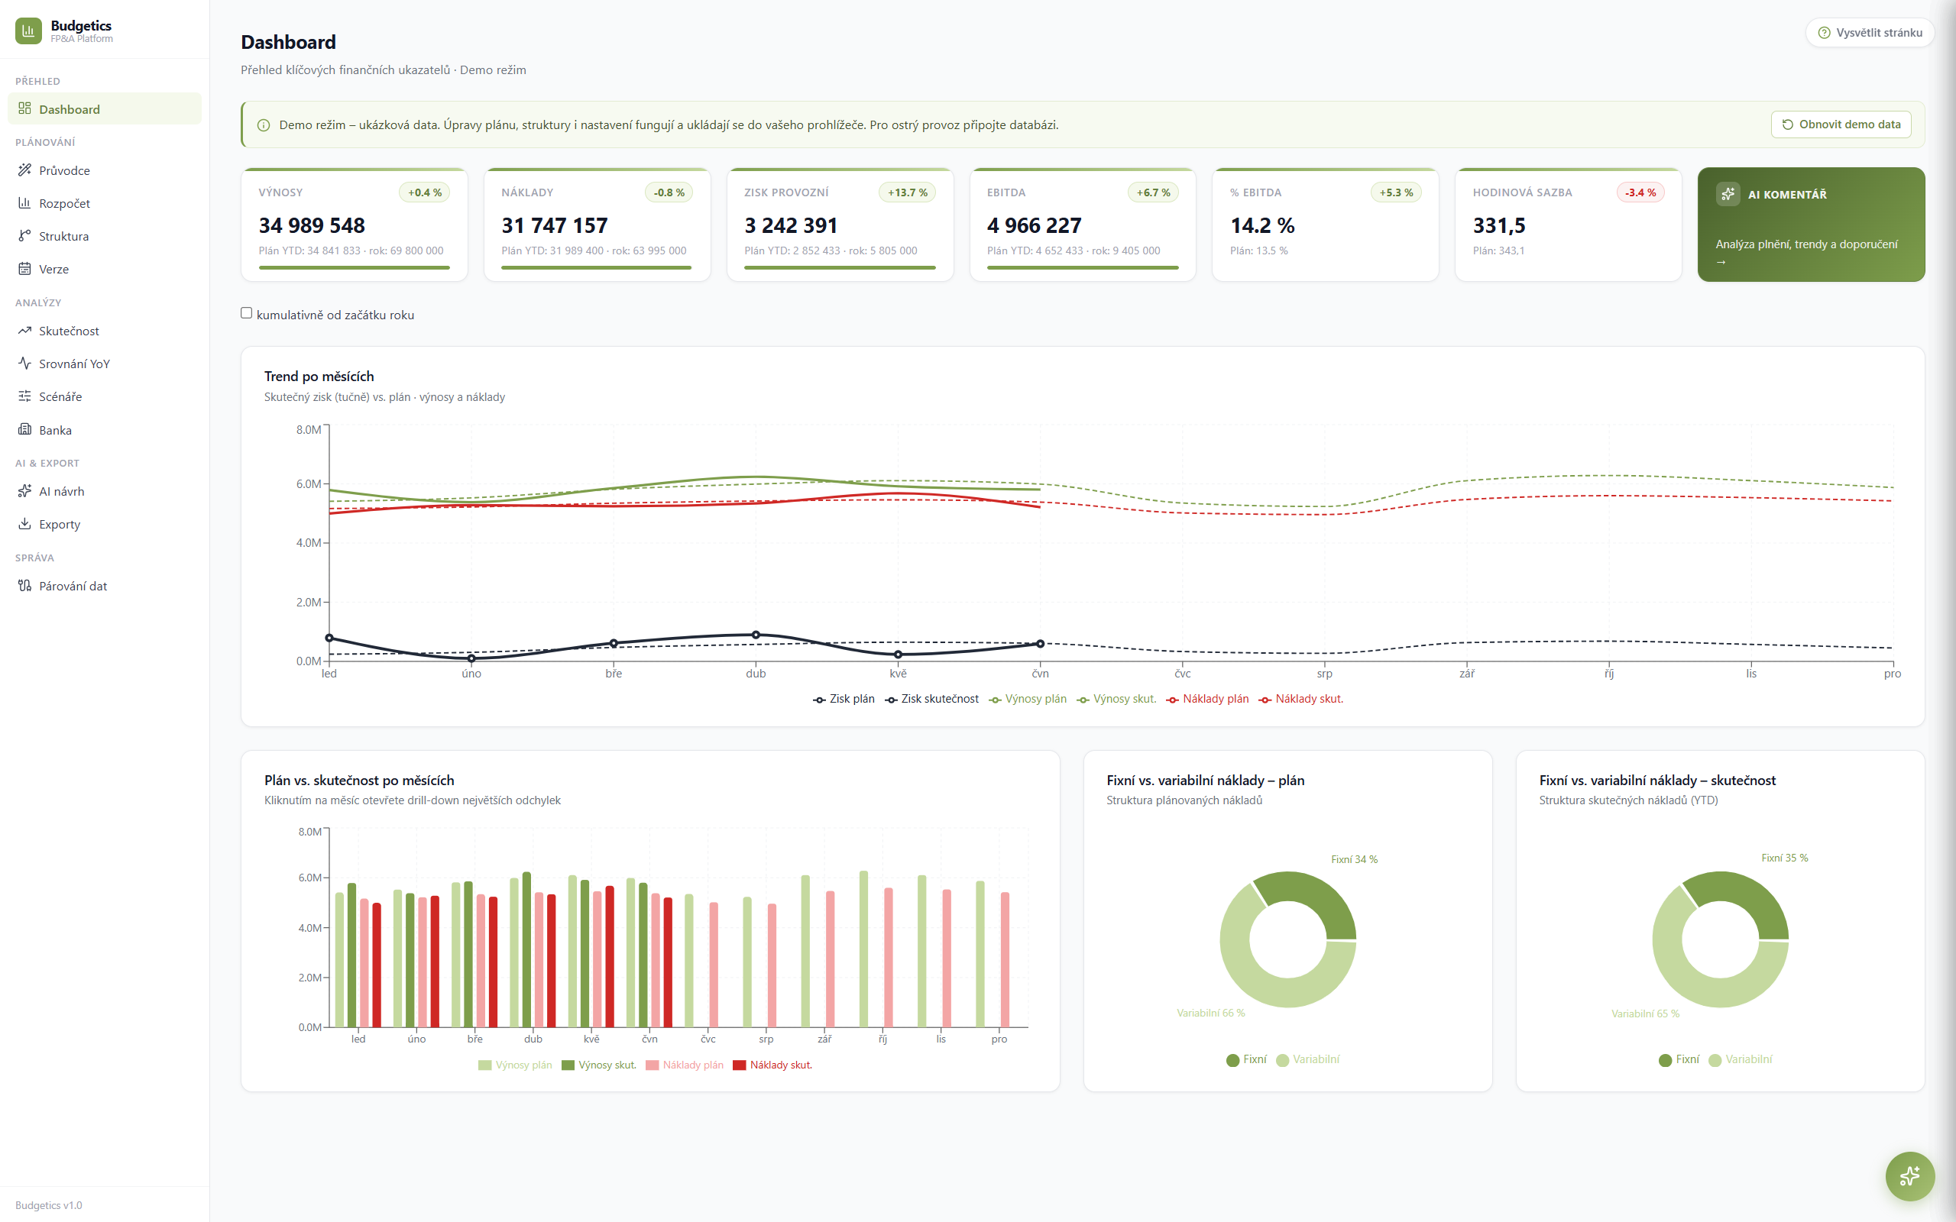Toggle Zisk skutečnost series in trend legend
Image resolution: width=1956 pixels, height=1222 pixels.
[932, 699]
